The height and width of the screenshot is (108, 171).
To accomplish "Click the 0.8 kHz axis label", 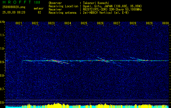I will (2, 76).
